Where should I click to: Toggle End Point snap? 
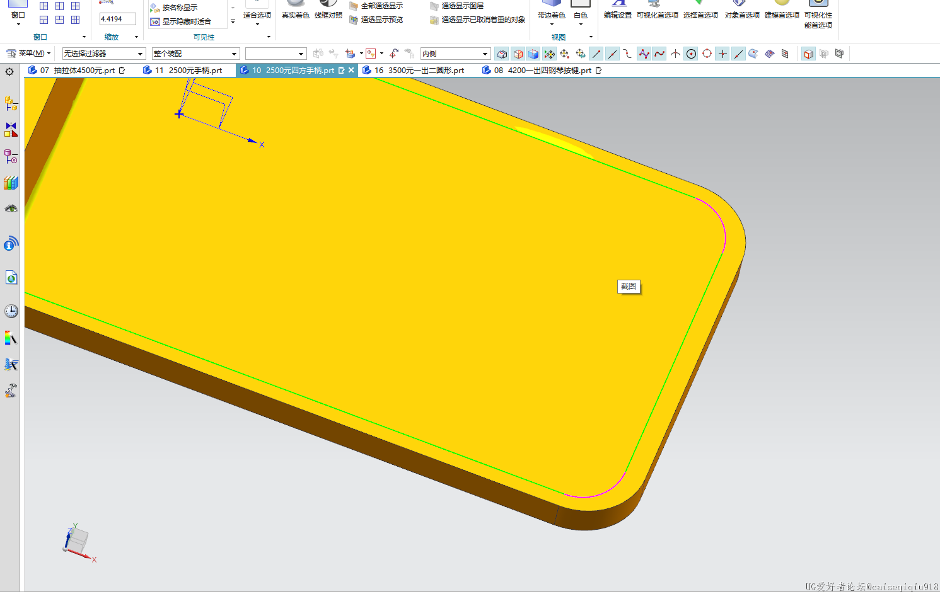coord(596,54)
